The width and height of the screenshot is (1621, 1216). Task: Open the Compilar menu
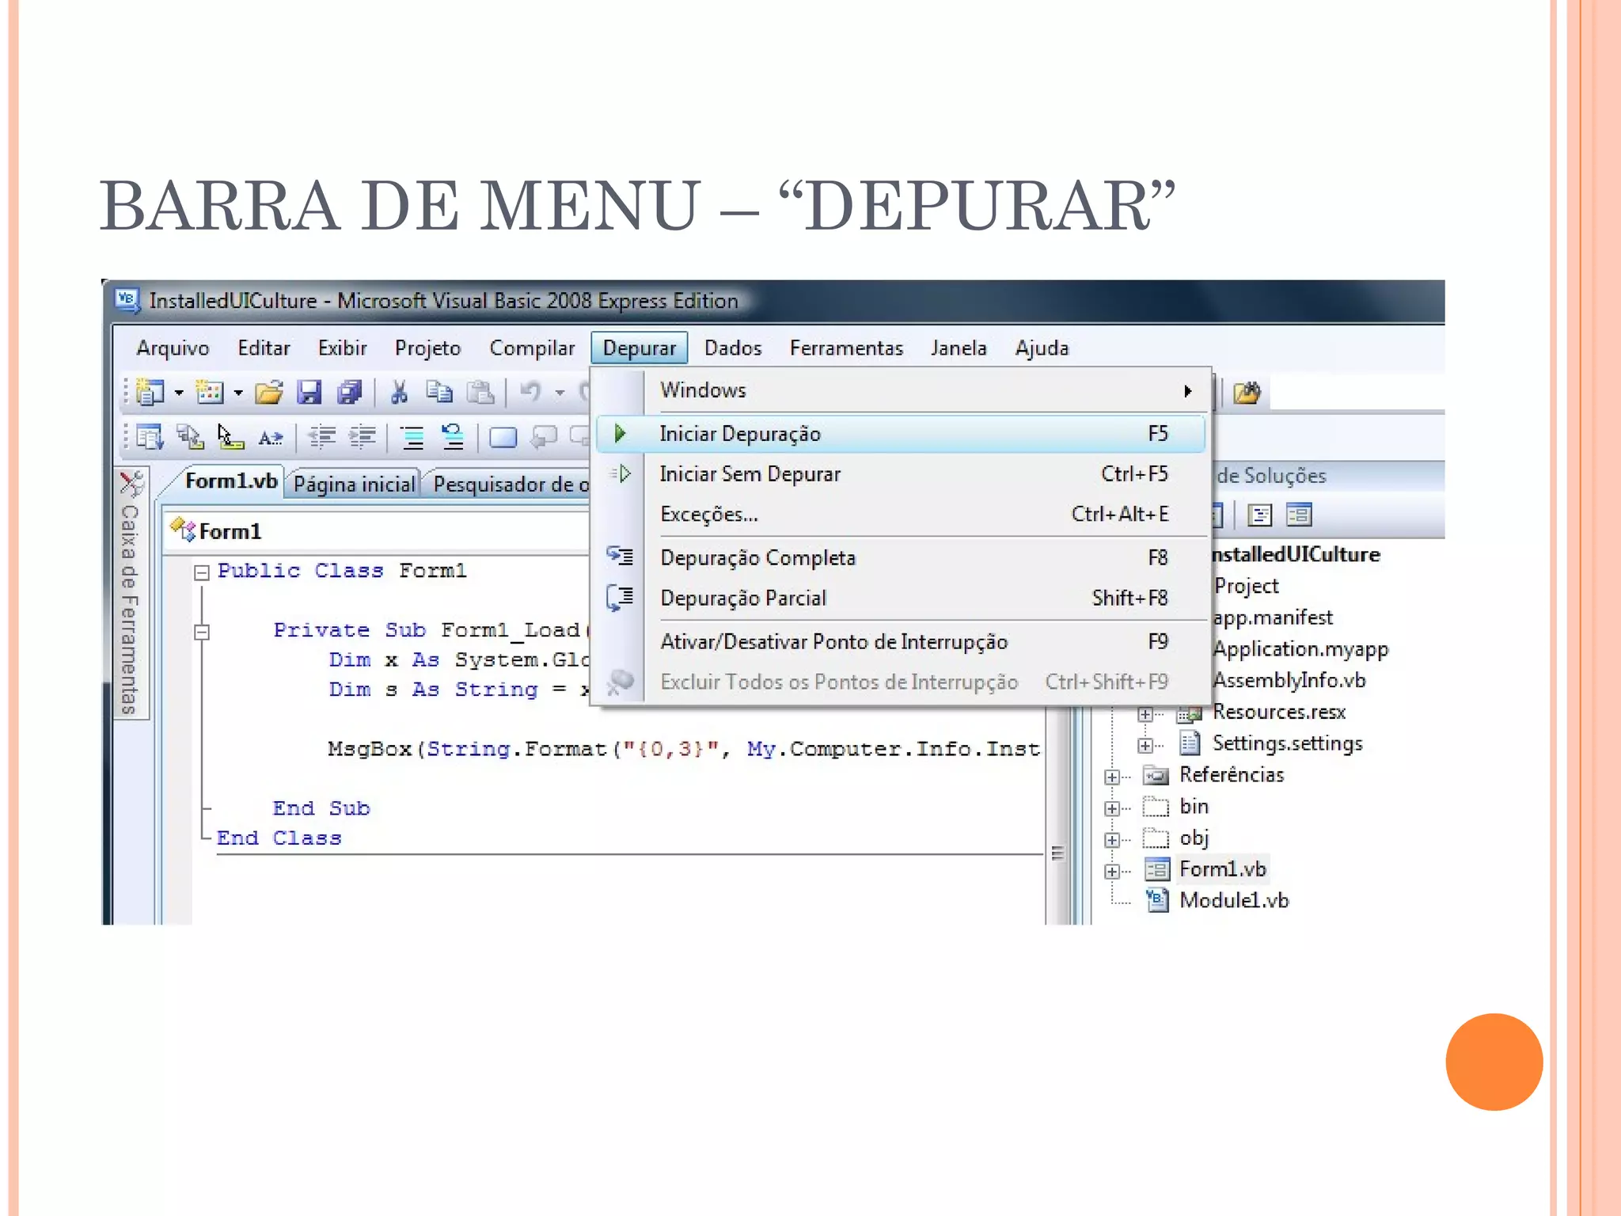point(532,348)
